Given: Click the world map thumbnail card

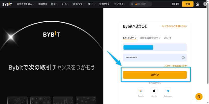Looking at the screenshot, I should pyautogui.click(x=17, y=100).
